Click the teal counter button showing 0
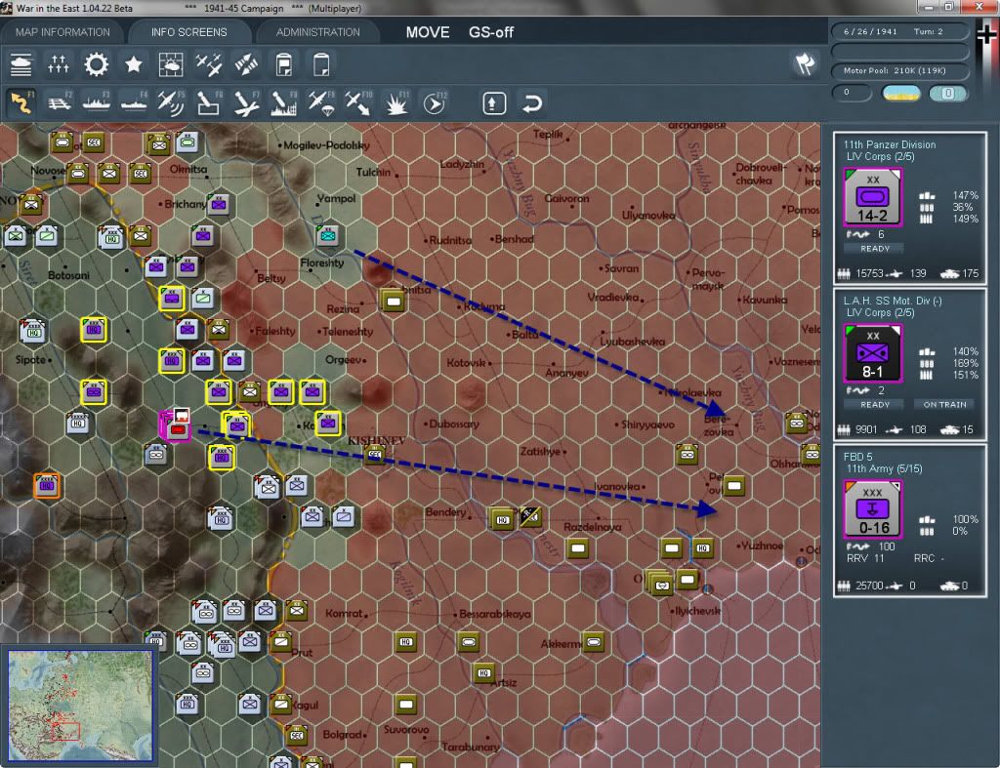 click(x=947, y=94)
